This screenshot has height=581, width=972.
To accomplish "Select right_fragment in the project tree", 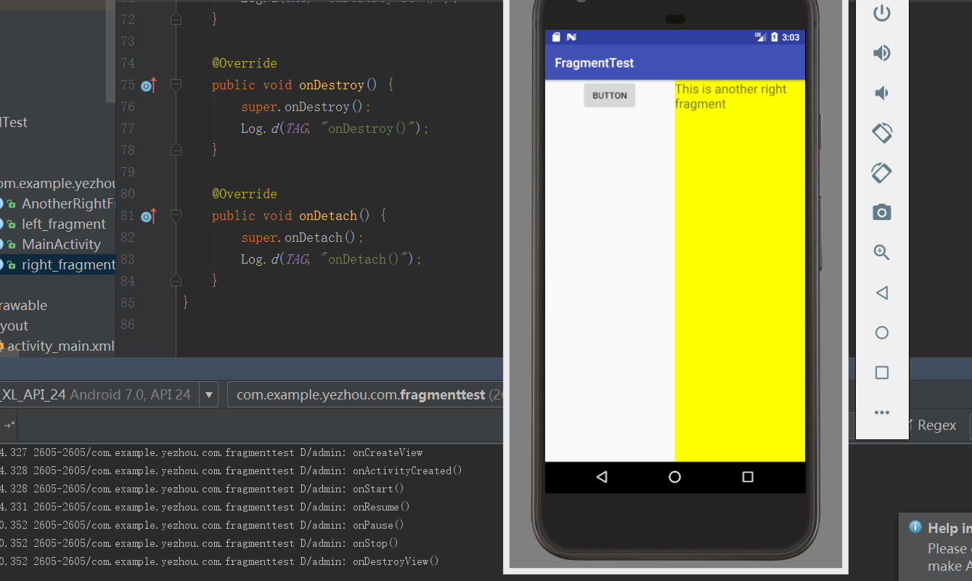I will 68,264.
